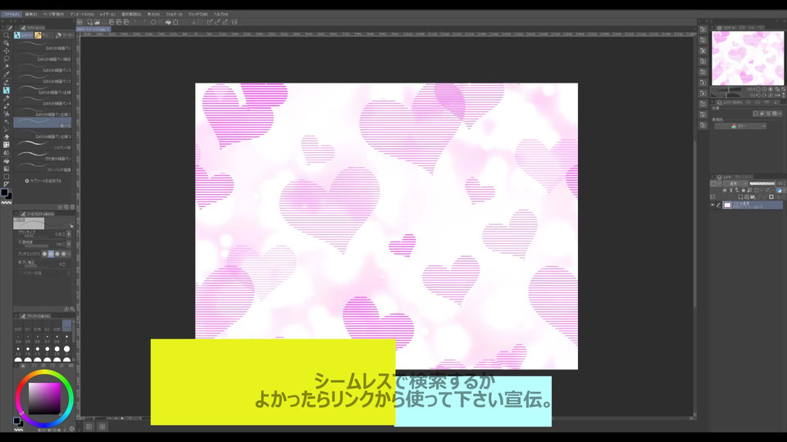Select the second anti-aliasing option (weak)
This screenshot has height=442, width=787.
click(x=51, y=254)
